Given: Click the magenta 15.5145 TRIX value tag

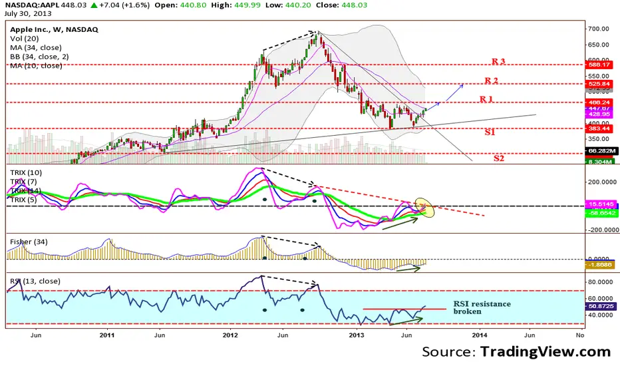Looking at the screenshot, I should 601,204.
